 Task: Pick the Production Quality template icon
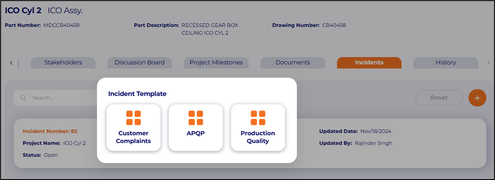pyautogui.click(x=258, y=118)
